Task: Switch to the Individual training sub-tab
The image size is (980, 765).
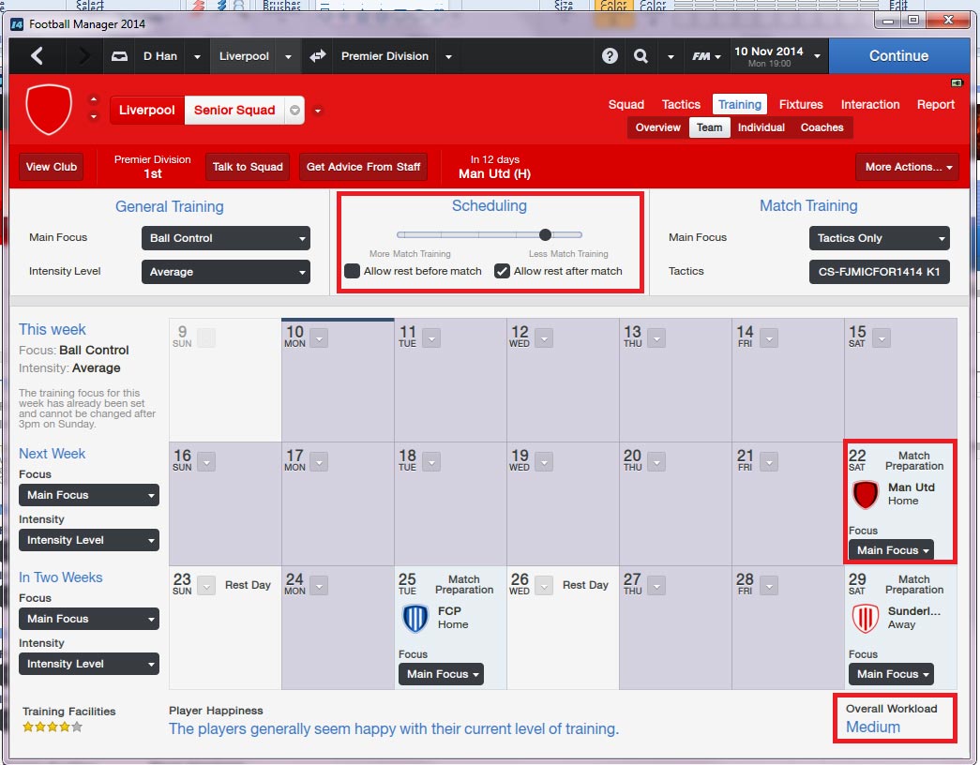Action: [761, 127]
